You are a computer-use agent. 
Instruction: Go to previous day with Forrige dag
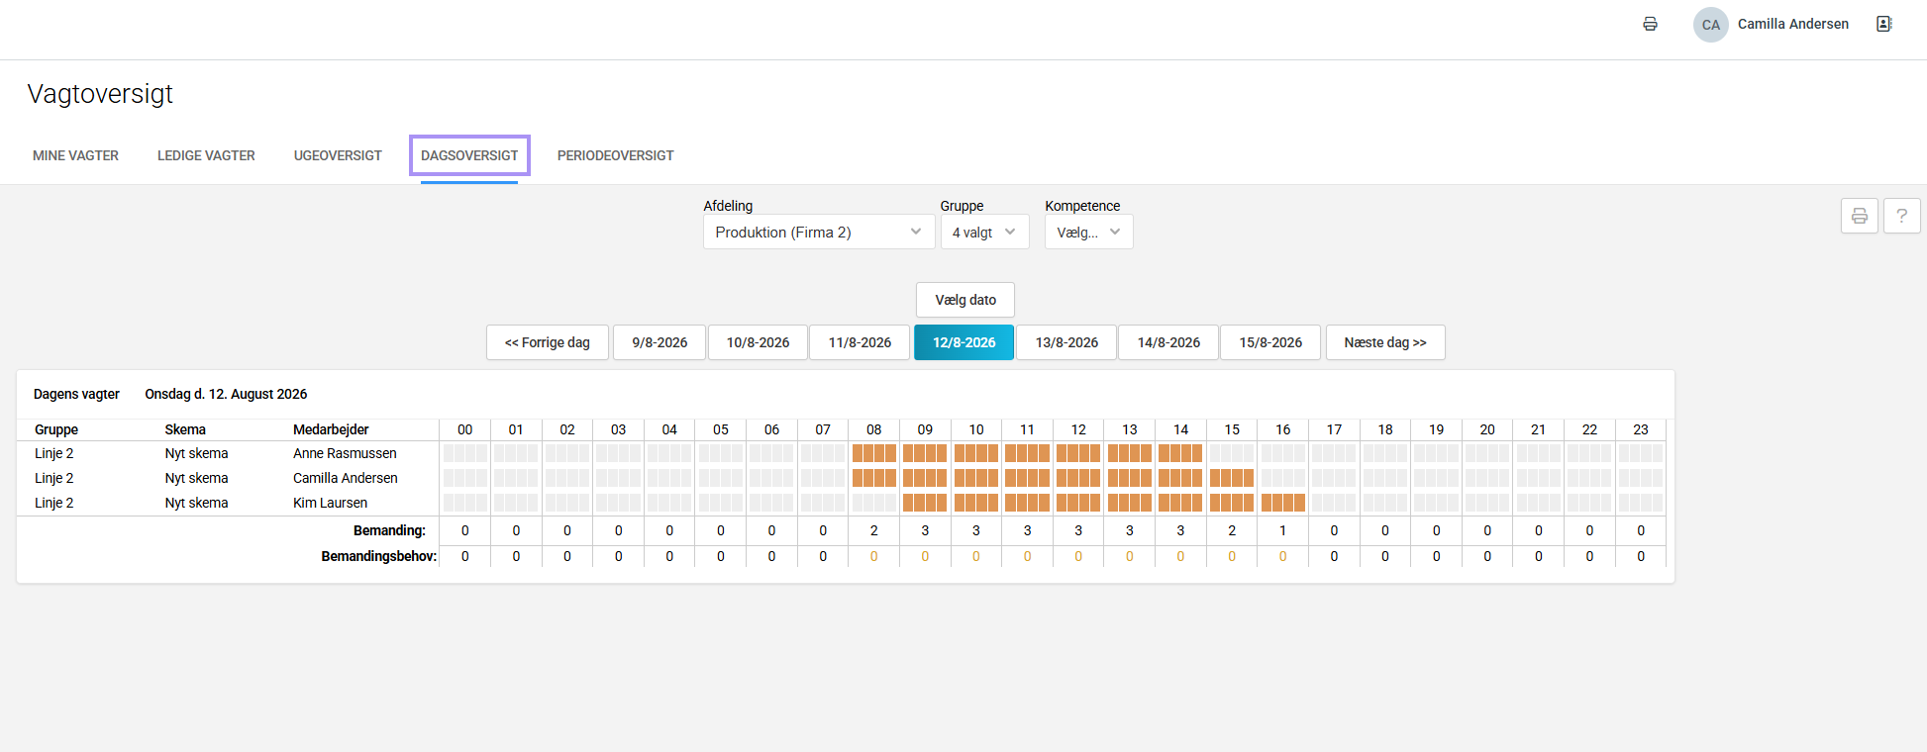(548, 342)
